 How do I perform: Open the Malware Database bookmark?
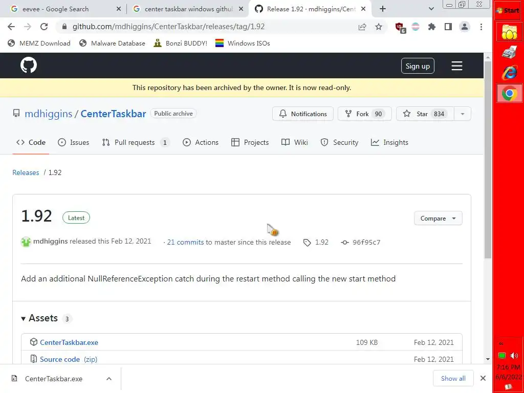(112, 43)
